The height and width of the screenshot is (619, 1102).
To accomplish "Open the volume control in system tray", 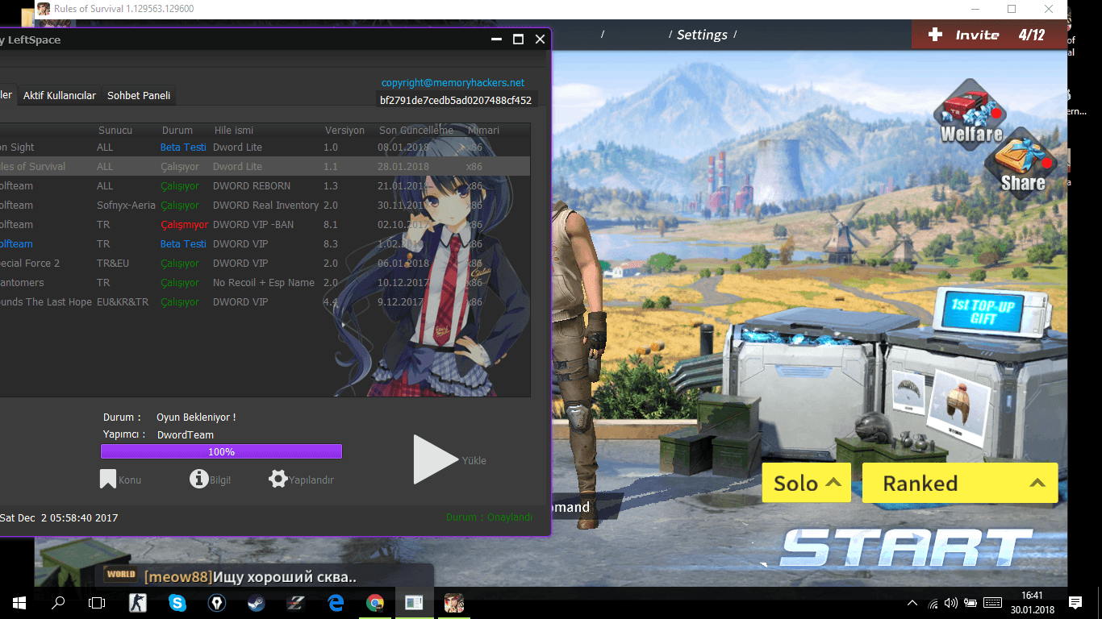I will click(951, 603).
